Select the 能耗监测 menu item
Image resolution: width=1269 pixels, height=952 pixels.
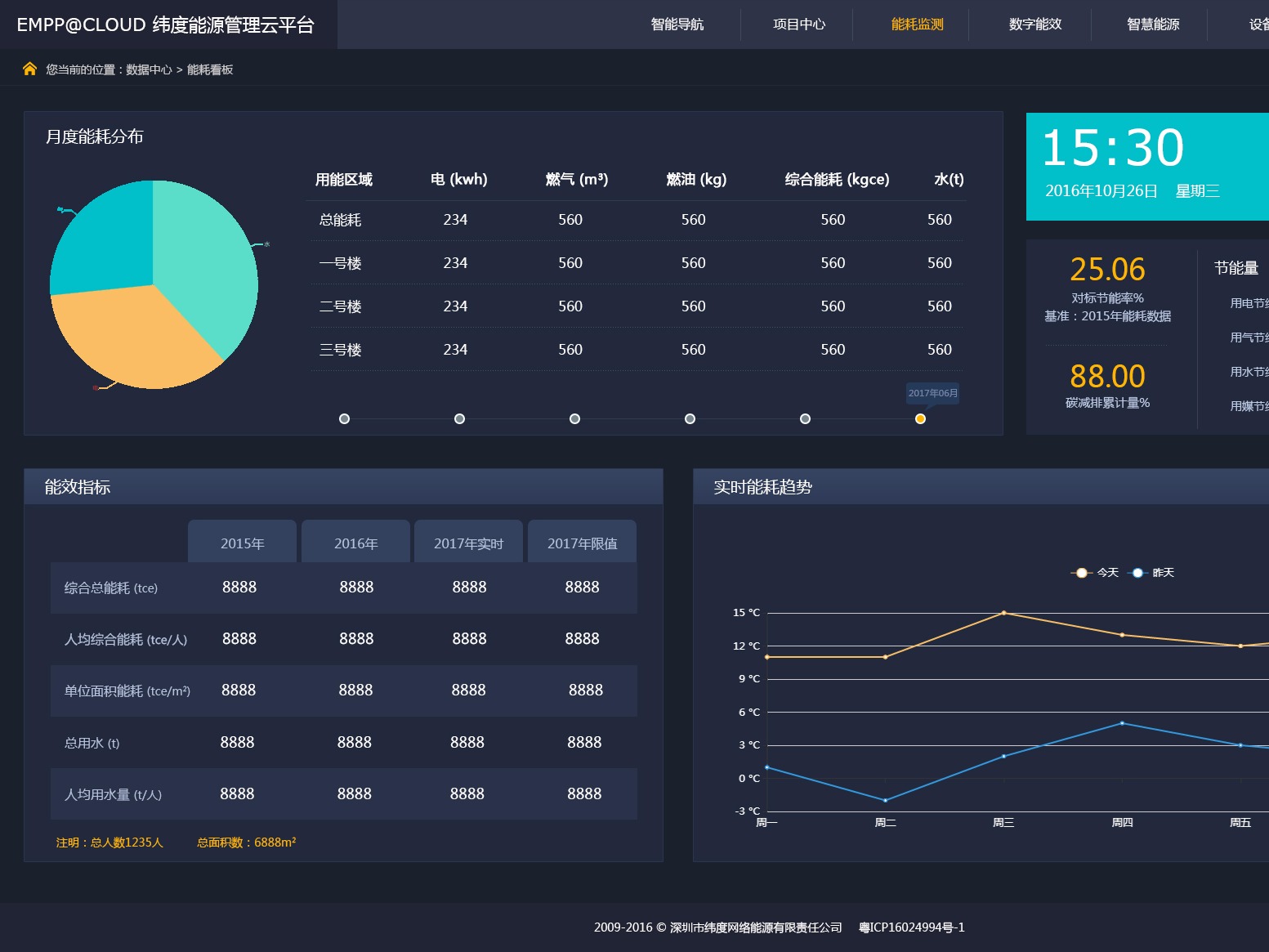[917, 25]
